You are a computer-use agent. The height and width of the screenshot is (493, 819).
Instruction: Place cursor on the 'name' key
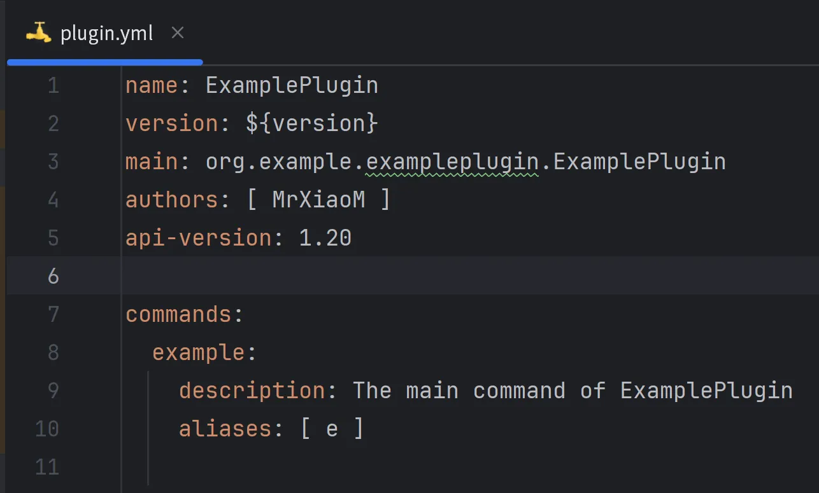(152, 85)
